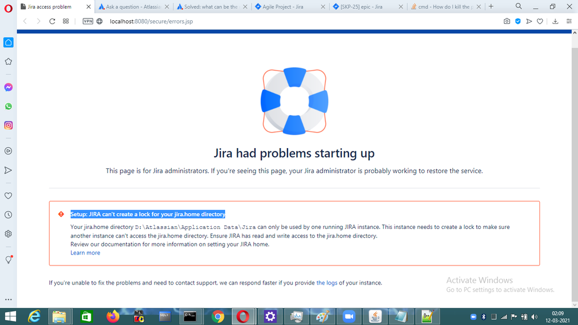Click the 'Learn more' link

click(85, 253)
